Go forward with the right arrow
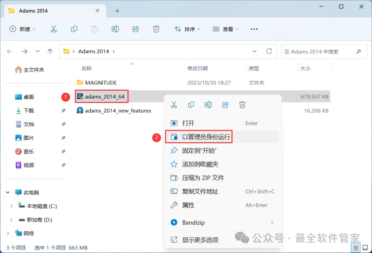The image size is (372, 253). point(25,51)
